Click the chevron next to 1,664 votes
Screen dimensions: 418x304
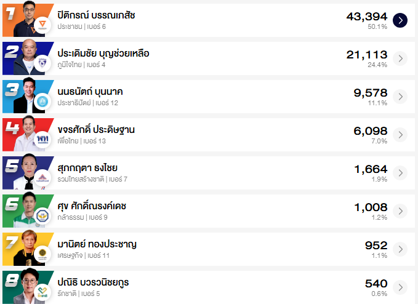(x=400, y=173)
